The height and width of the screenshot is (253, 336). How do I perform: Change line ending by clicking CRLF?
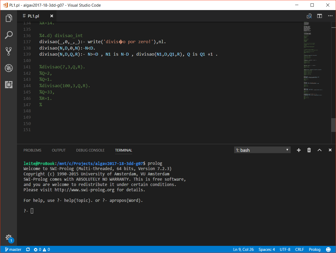coord(299,249)
